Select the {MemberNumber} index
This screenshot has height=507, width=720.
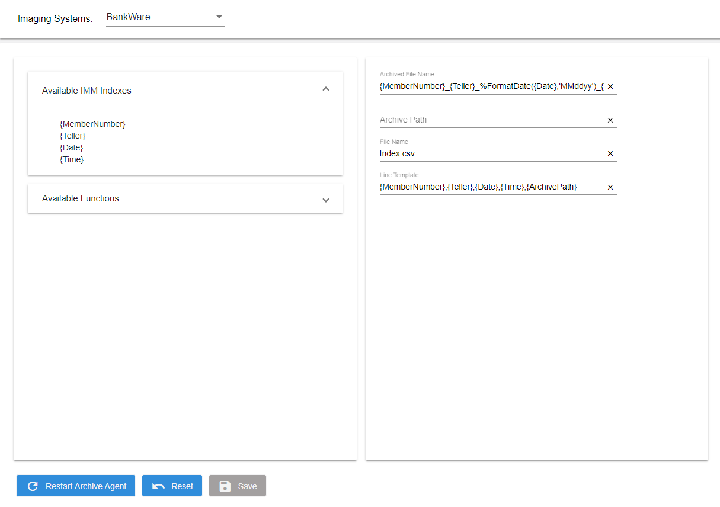coord(92,124)
